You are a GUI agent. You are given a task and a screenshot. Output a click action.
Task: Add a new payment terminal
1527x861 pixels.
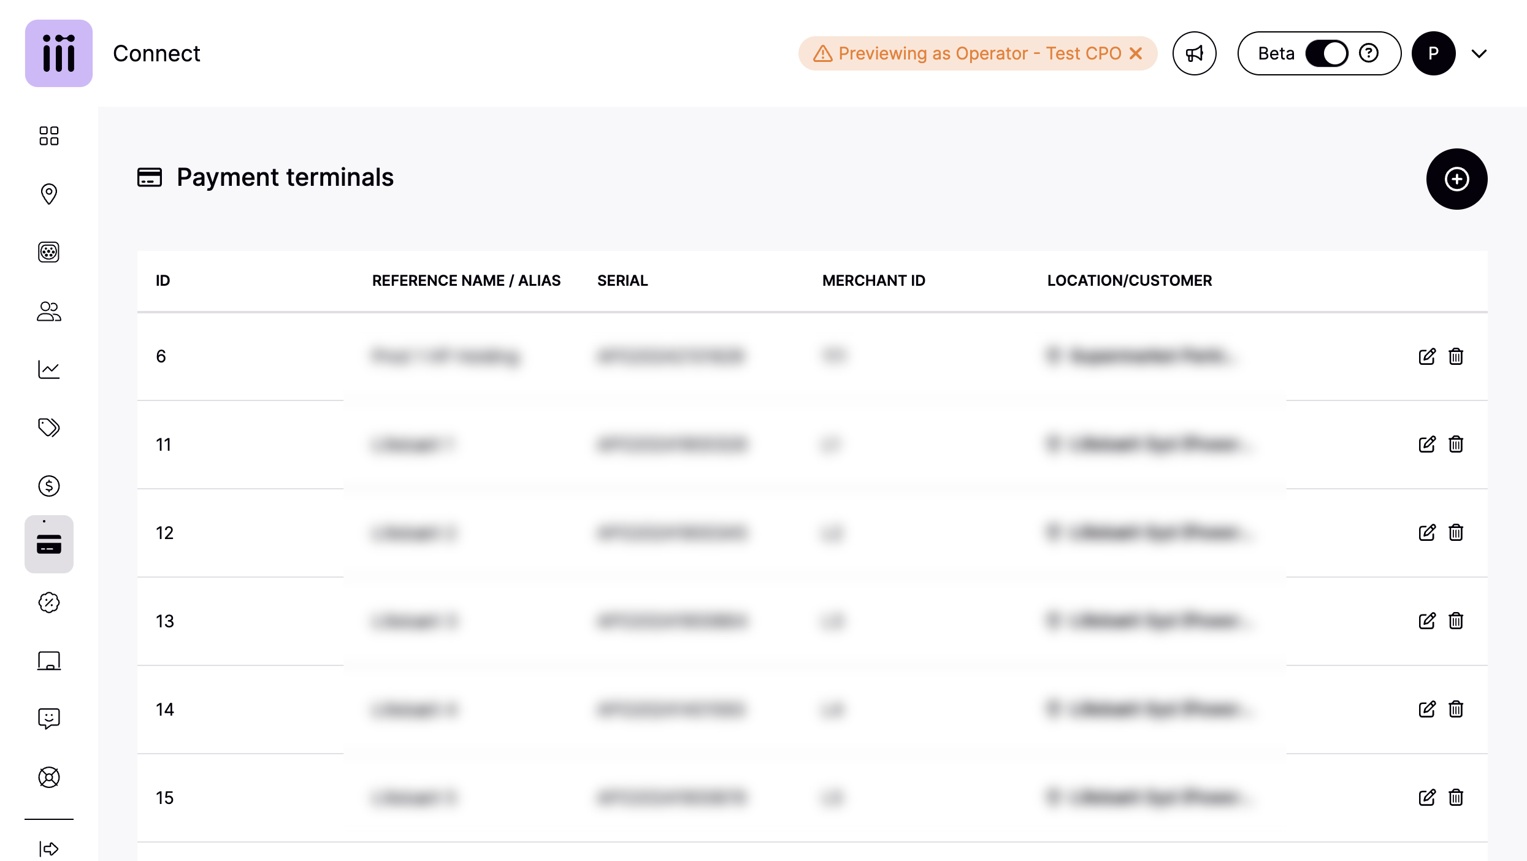click(1456, 179)
